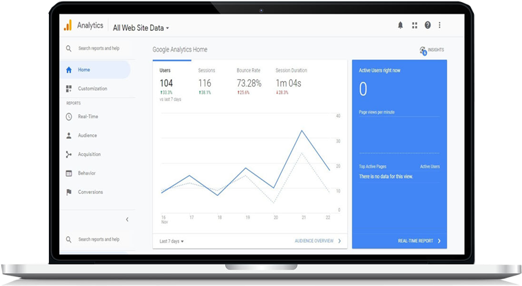Open the Real-Time Report link
Image resolution: width=522 pixels, height=286 pixels.
coord(419,241)
